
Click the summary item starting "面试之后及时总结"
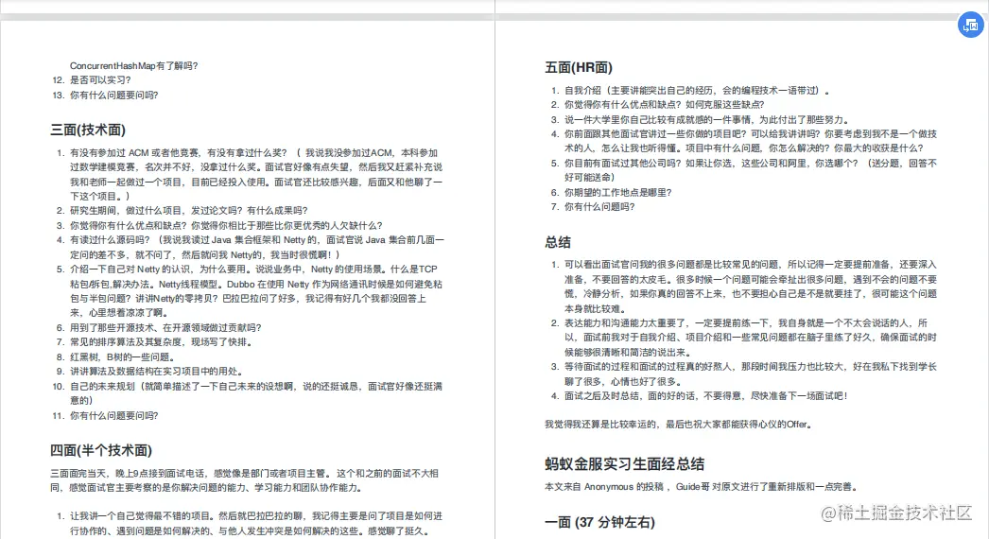point(706,396)
